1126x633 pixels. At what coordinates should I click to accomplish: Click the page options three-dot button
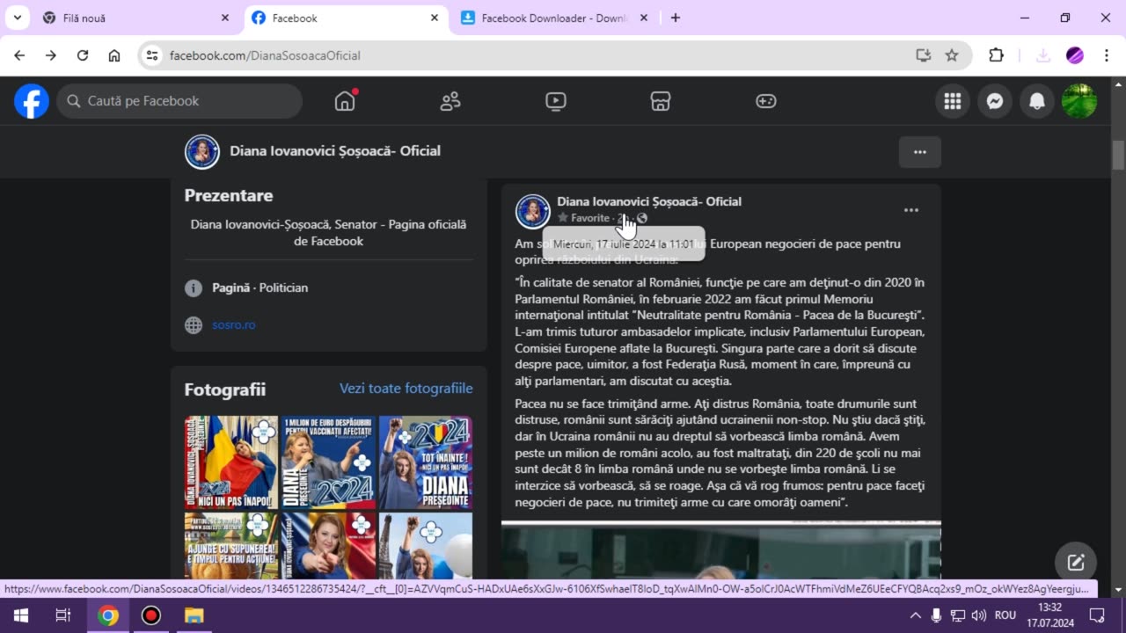coord(920,152)
